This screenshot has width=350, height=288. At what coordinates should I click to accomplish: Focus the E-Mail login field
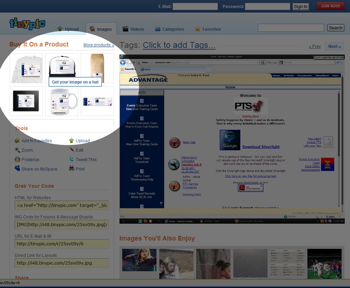coord(195,6)
